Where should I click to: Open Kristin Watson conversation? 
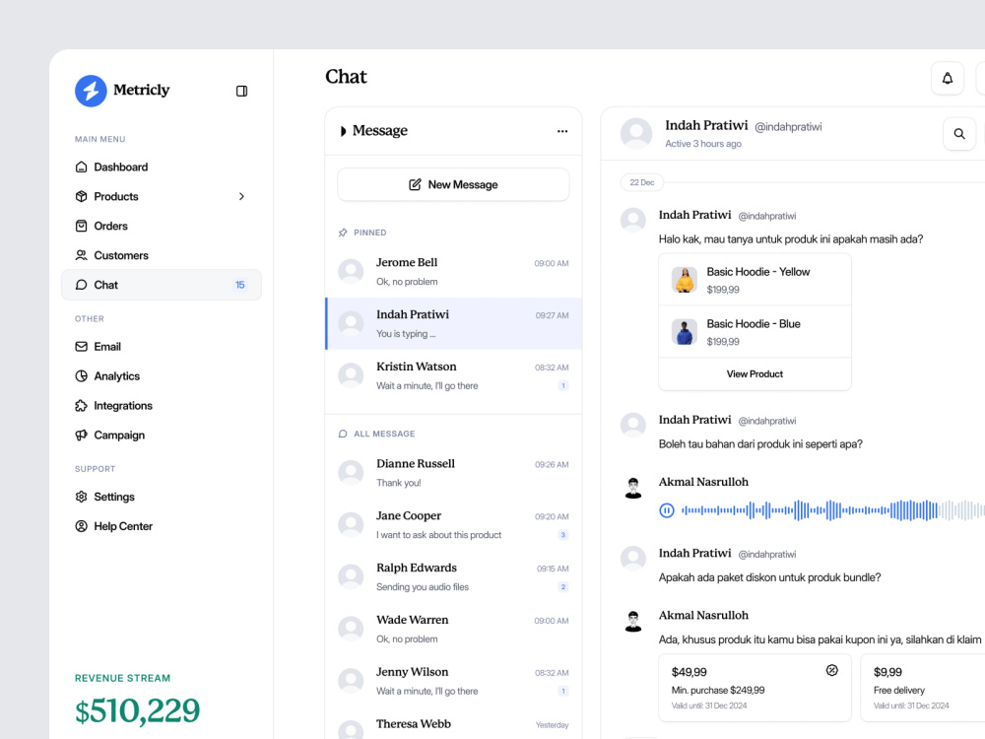pyautogui.click(x=453, y=375)
